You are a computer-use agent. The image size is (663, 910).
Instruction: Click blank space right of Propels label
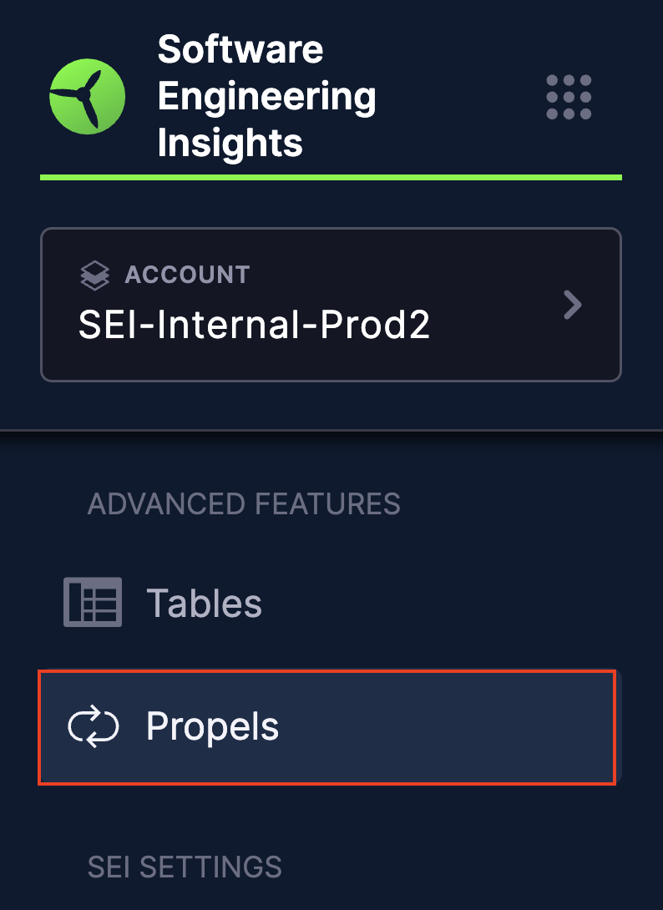point(443,727)
